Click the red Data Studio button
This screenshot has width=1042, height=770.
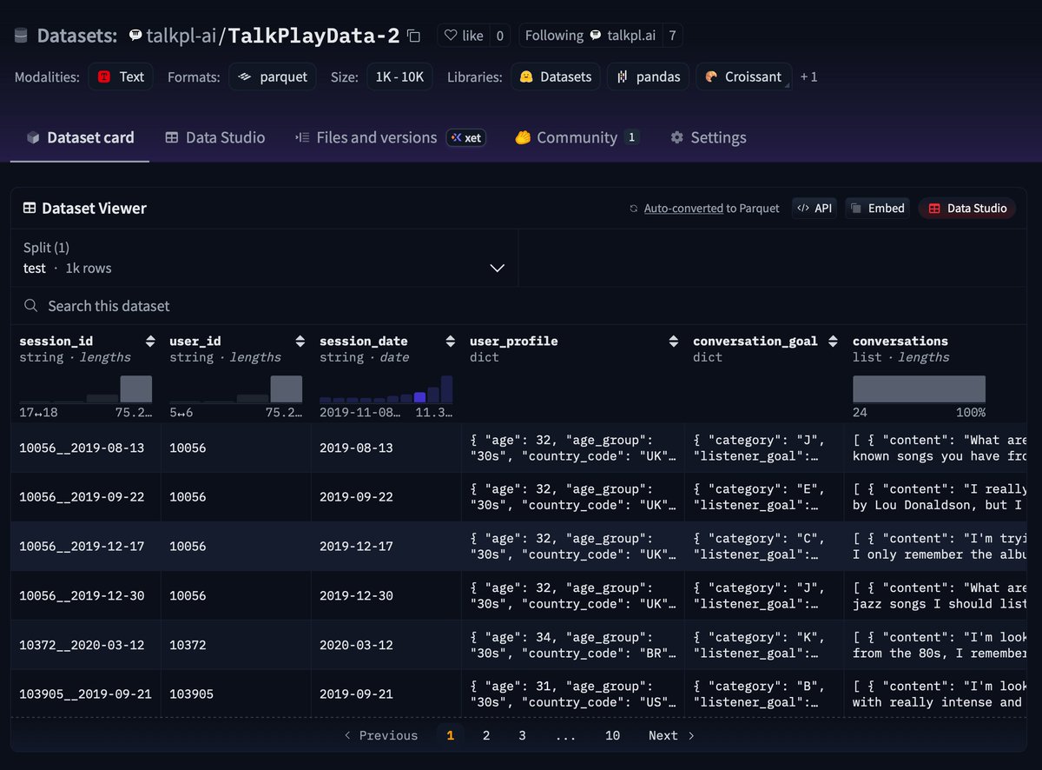click(966, 209)
